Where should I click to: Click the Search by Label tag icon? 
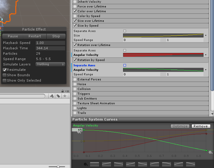pyautogui.click(x=58, y=96)
